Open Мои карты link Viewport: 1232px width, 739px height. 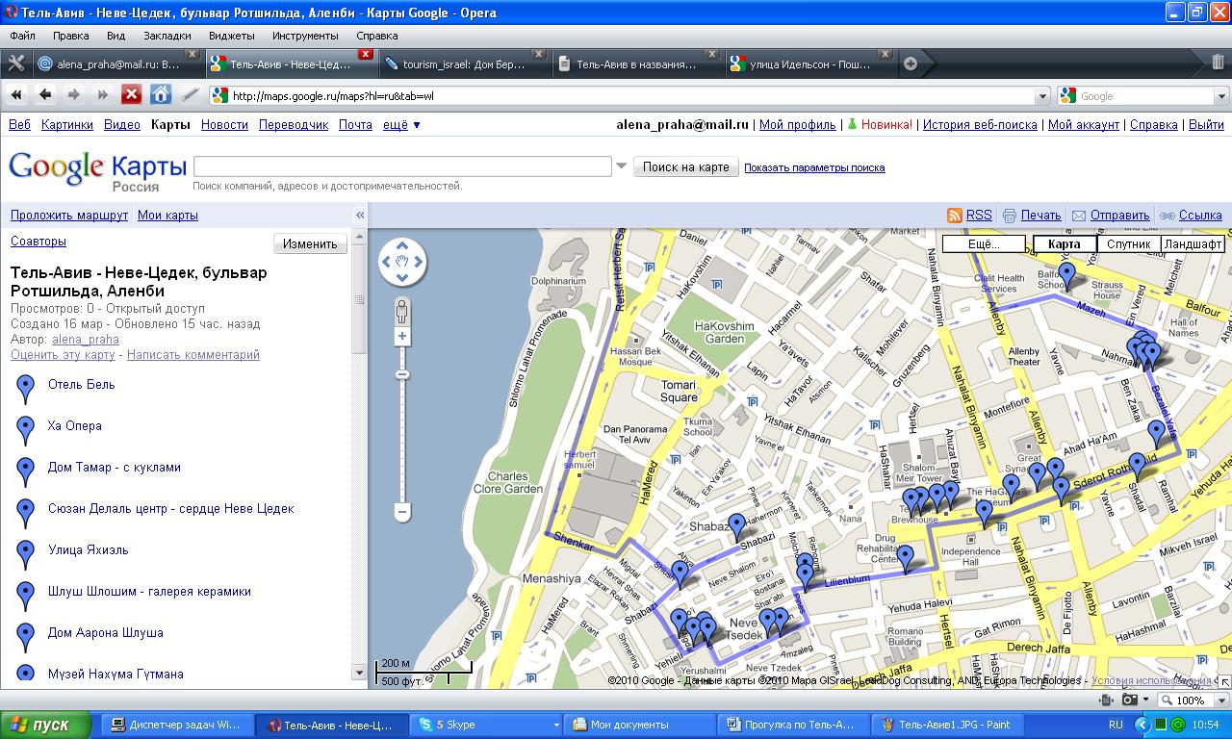167,216
